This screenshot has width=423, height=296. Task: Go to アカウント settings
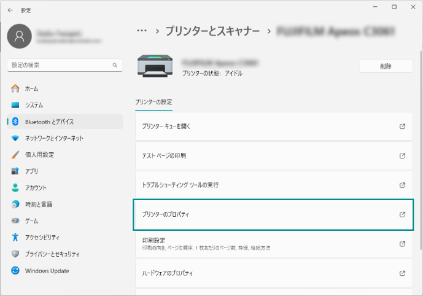click(x=36, y=188)
